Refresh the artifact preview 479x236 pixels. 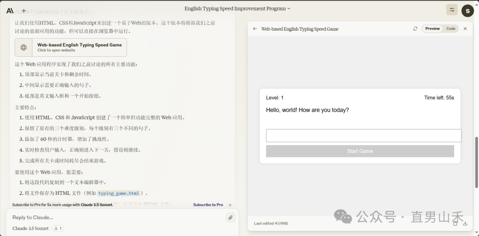pyautogui.click(x=415, y=29)
